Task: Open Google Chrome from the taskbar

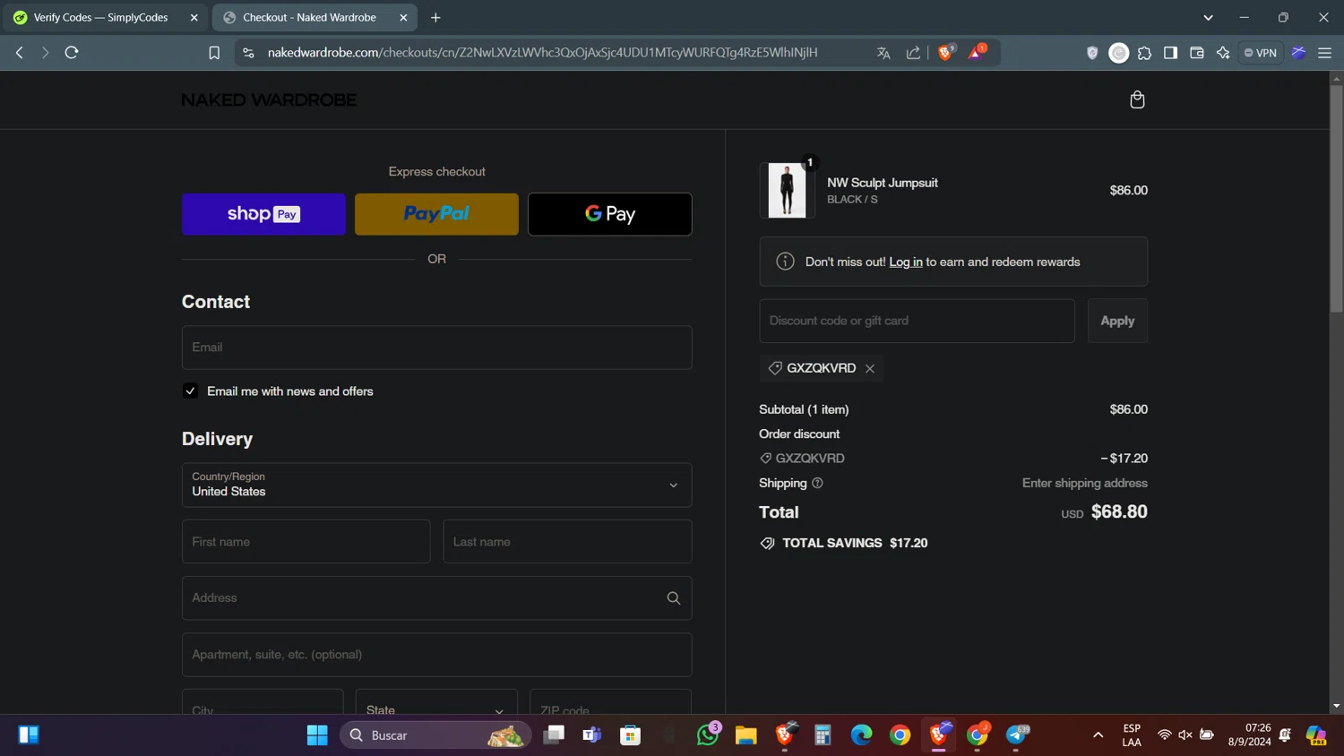Action: click(900, 735)
